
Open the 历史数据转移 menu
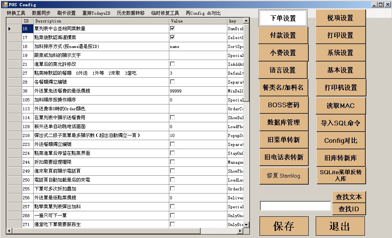[x=131, y=13]
